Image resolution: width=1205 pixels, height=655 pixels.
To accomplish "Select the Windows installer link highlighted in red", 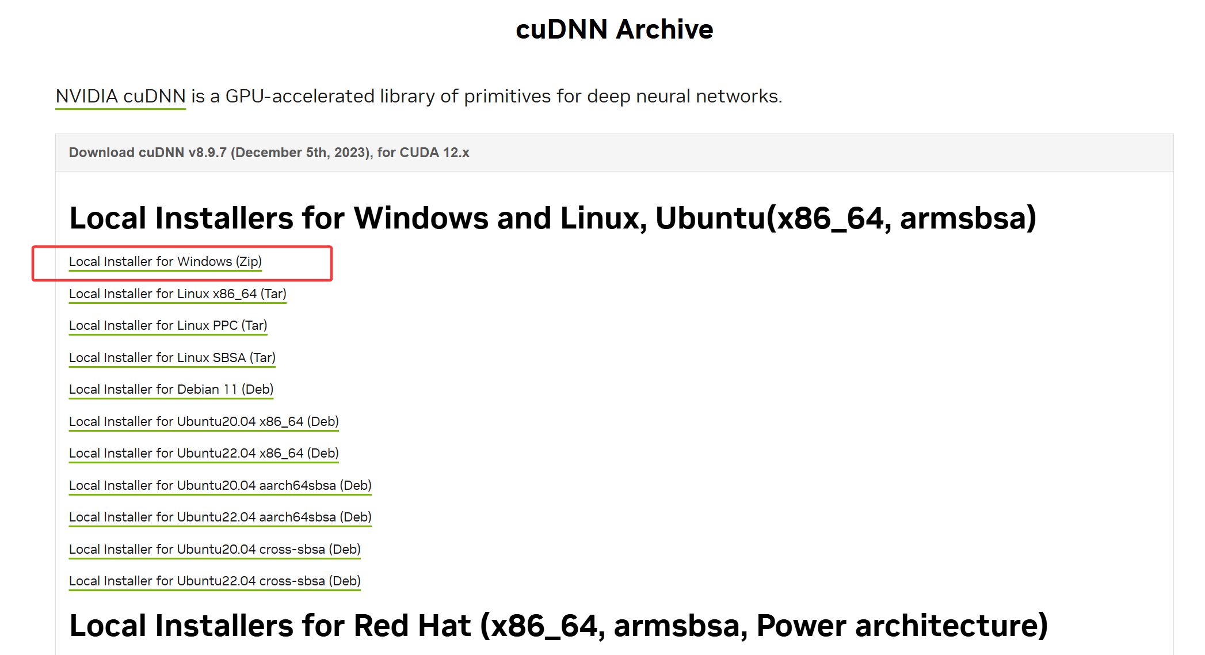I will [x=165, y=261].
